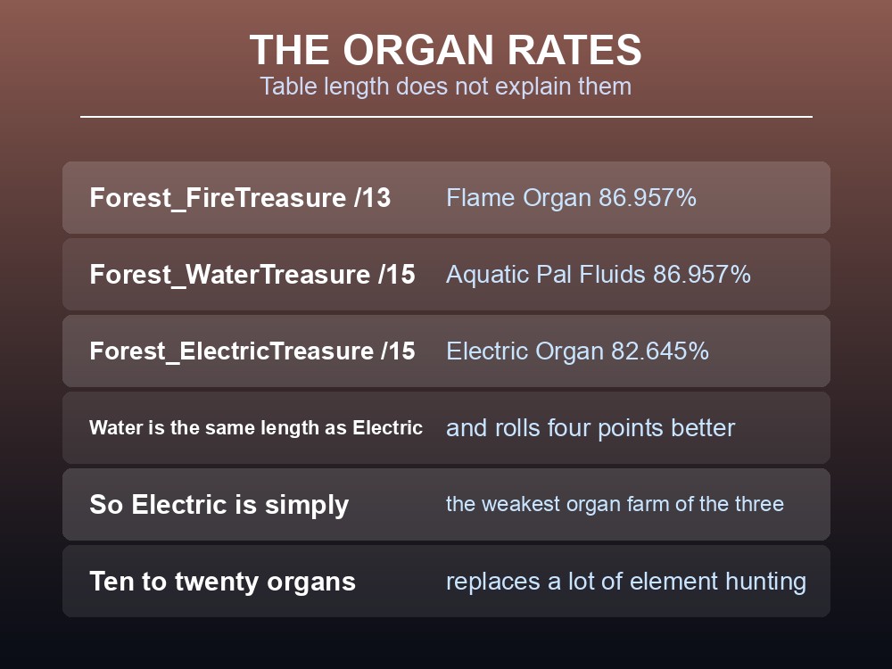Screen dimensions: 892x669
Task: Click the Aquatic Pal Fluids row card
Action: [446, 274]
